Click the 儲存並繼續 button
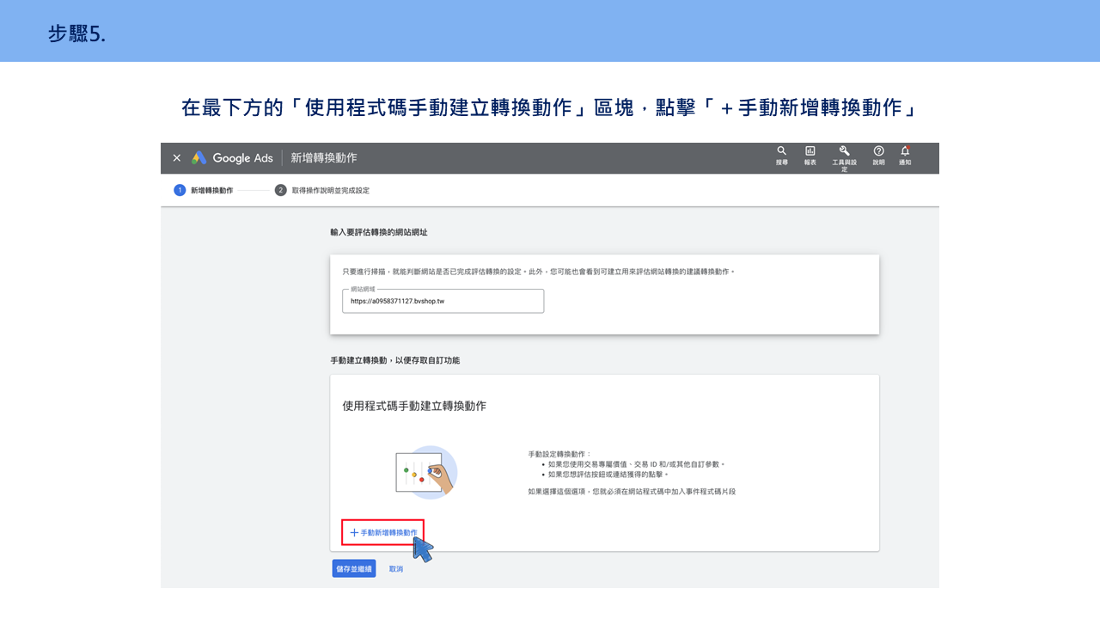 coord(354,568)
